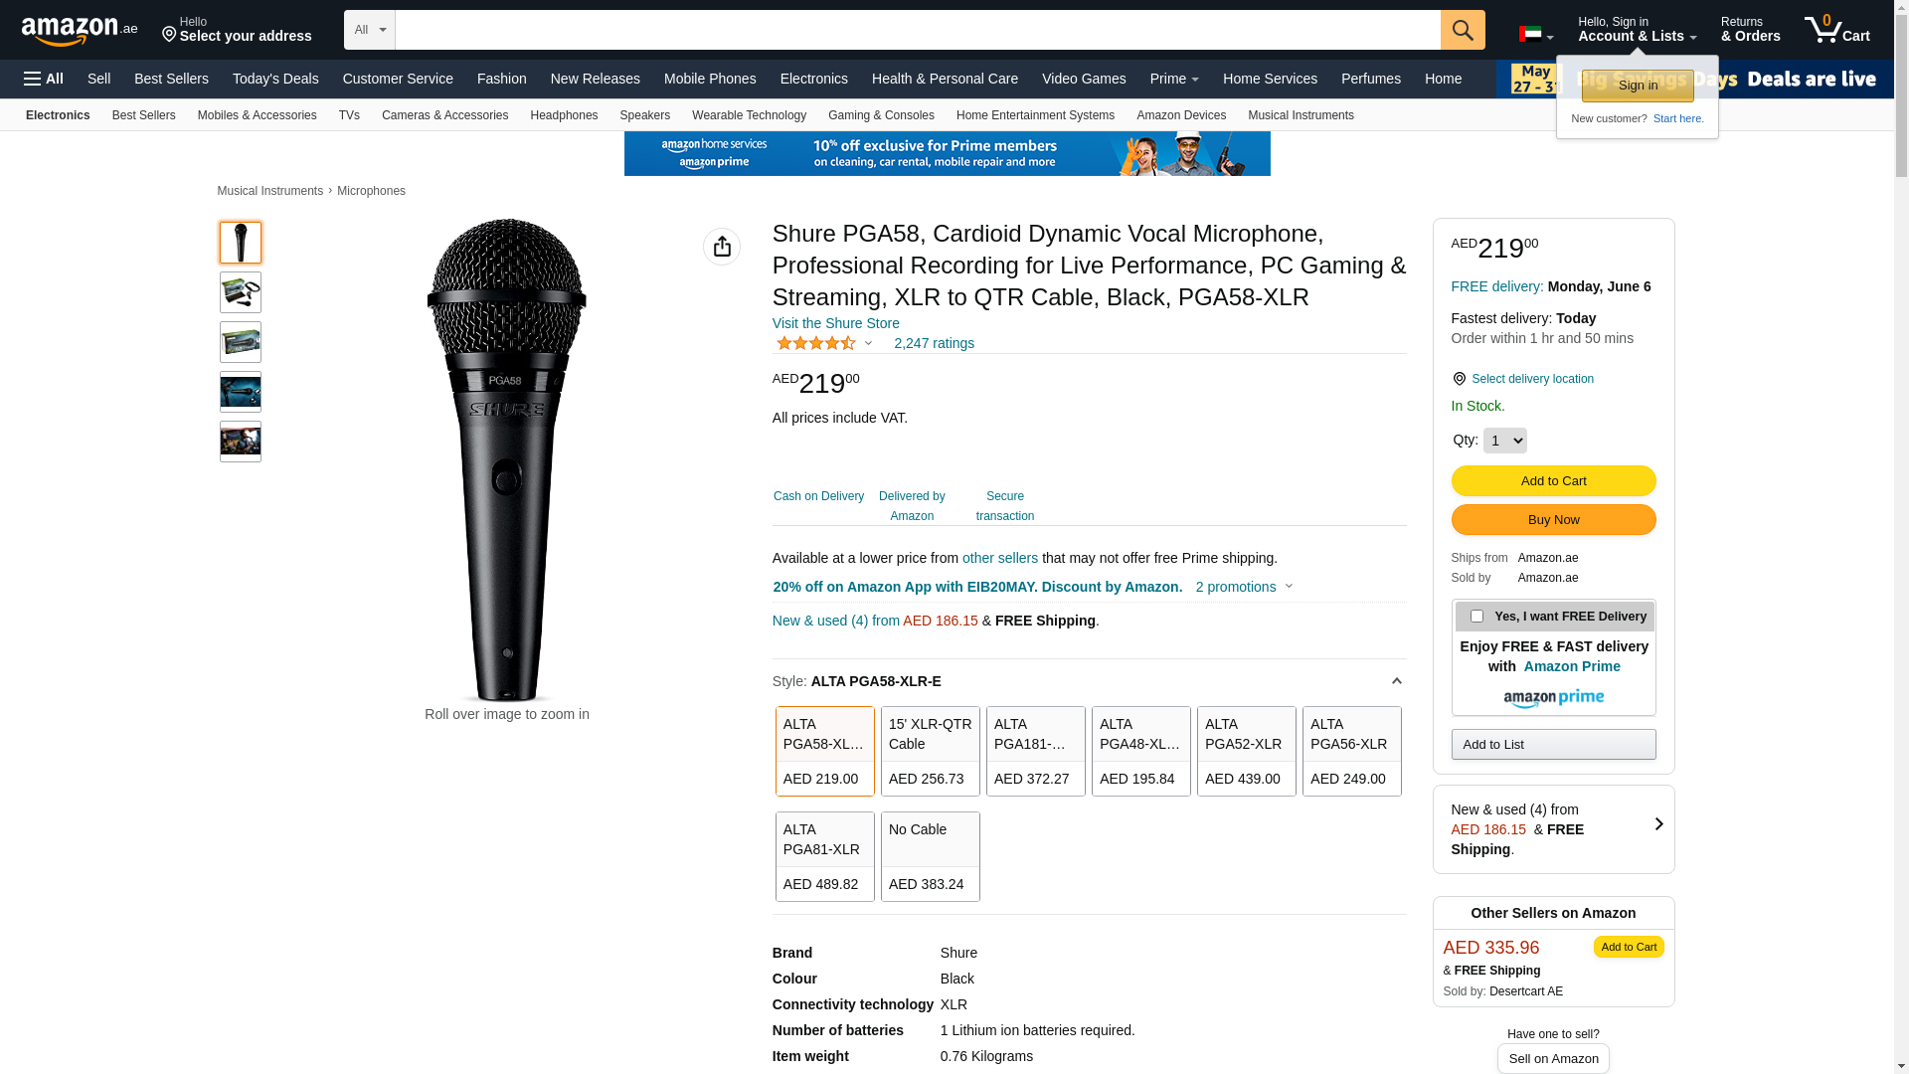Visit the Shure Store link
1909x1074 pixels.
(x=835, y=323)
